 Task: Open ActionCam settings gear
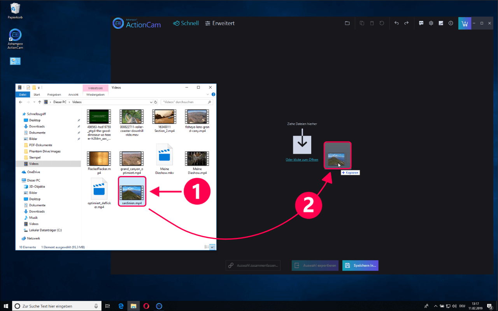431,23
